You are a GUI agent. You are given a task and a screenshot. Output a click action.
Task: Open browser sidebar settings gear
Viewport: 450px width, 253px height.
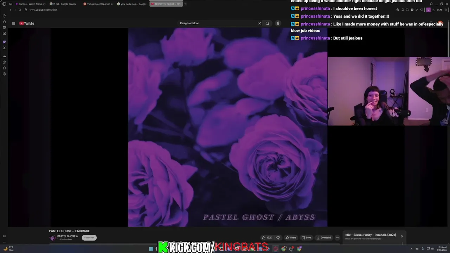tap(4, 74)
